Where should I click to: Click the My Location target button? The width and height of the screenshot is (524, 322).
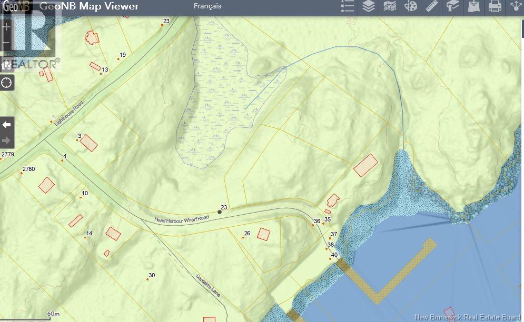click(x=6, y=83)
